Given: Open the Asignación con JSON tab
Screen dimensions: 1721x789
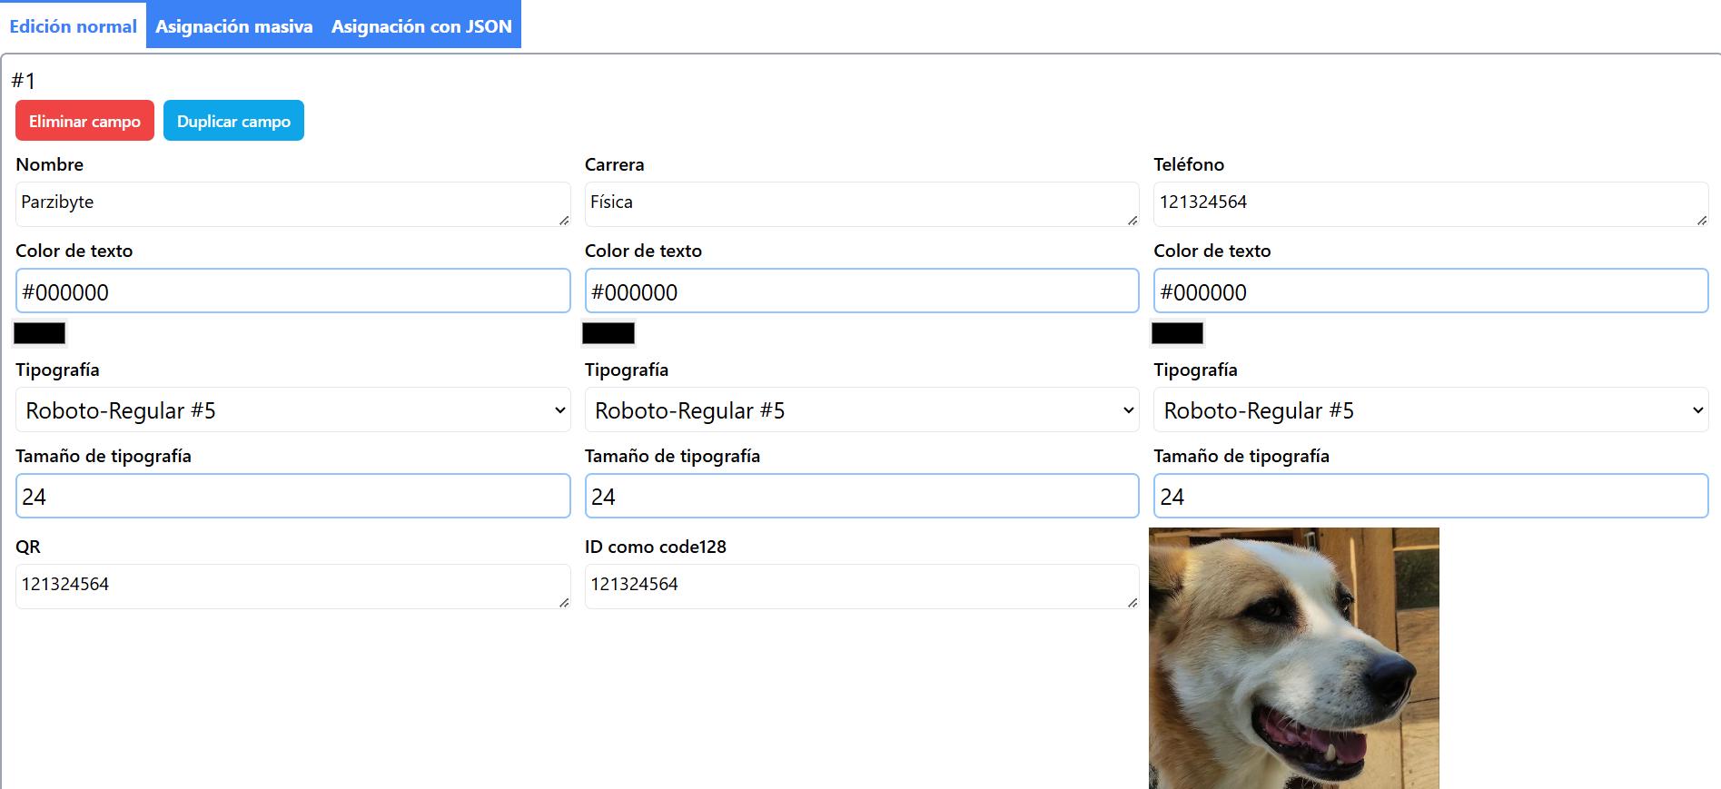Looking at the screenshot, I should point(421,26).
